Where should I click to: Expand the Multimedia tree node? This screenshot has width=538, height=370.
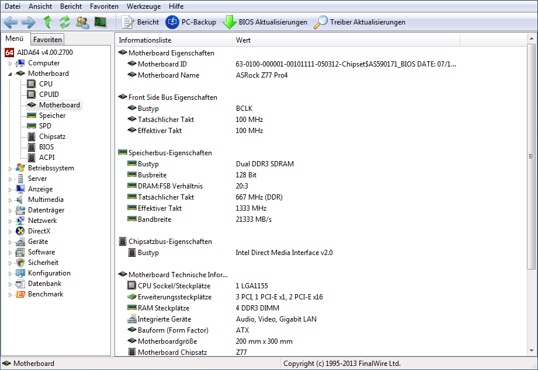10,200
